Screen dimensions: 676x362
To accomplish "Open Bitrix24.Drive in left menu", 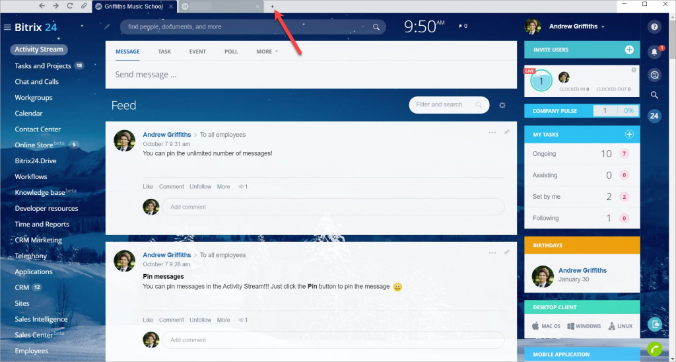I will pos(36,161).
